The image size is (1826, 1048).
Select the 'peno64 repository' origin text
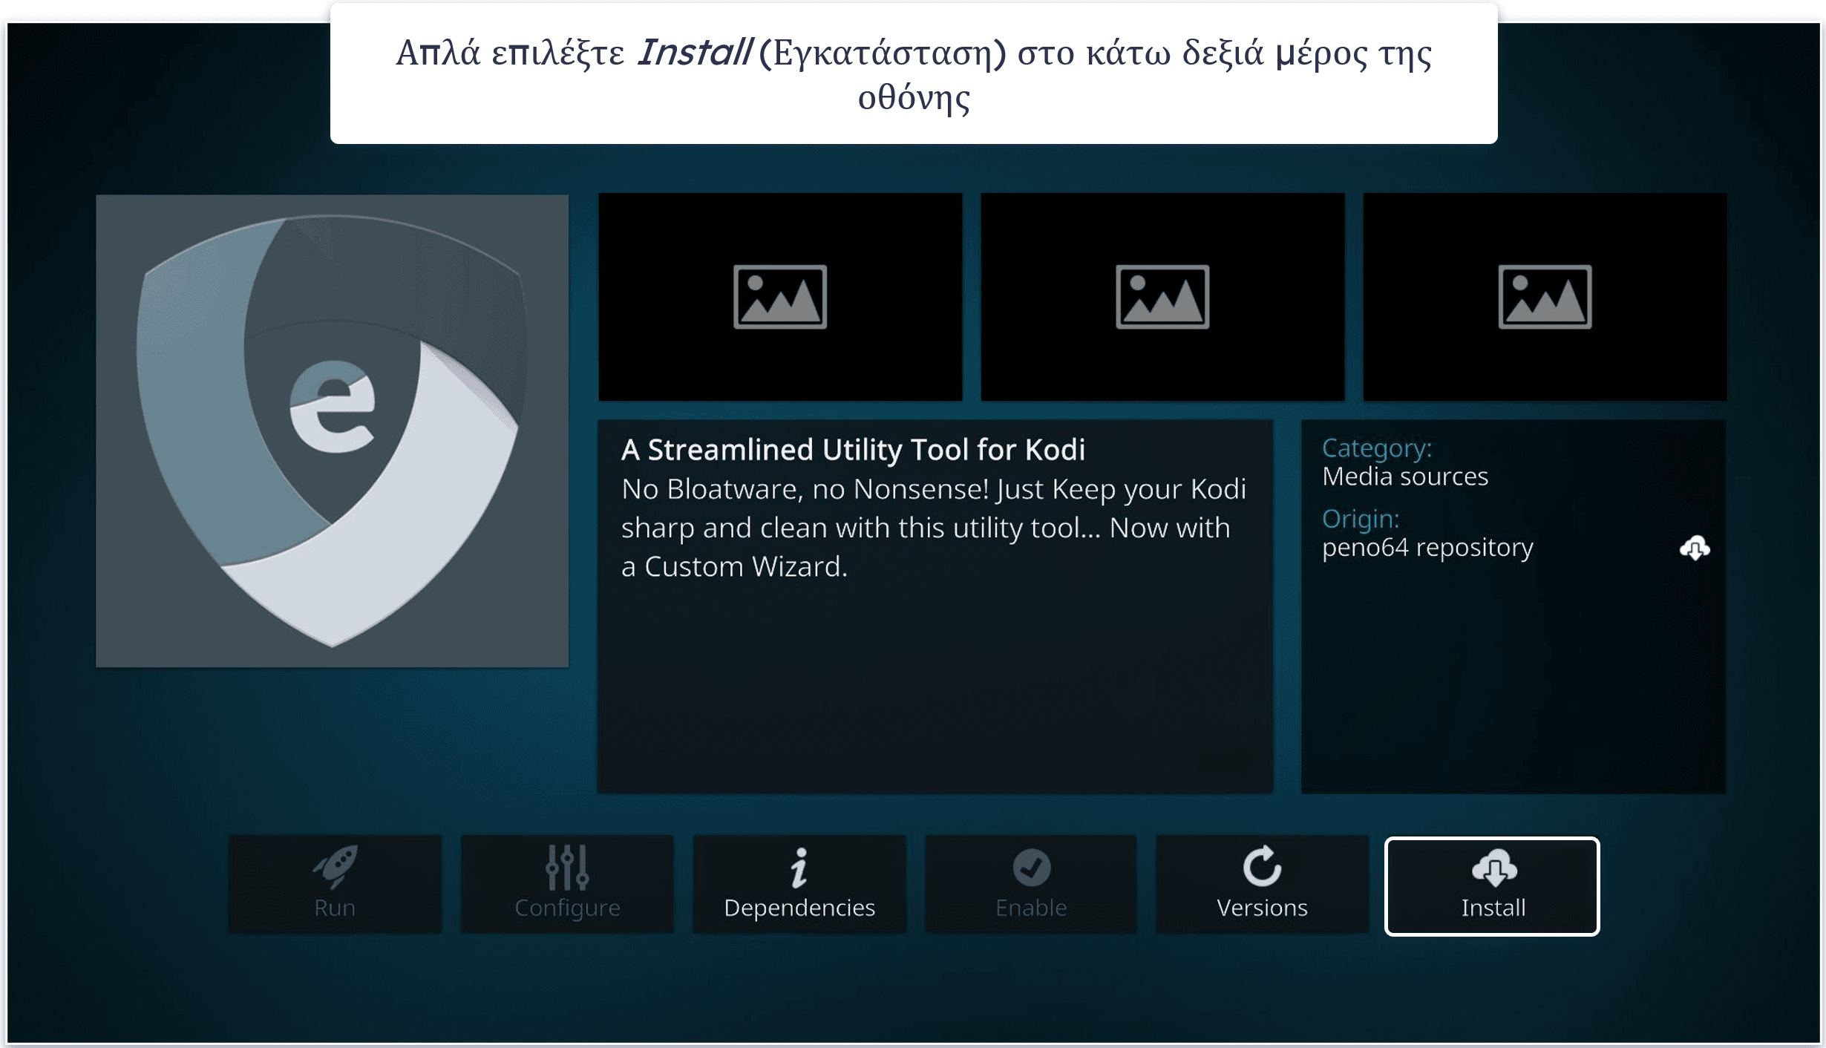click(1427, 548)
